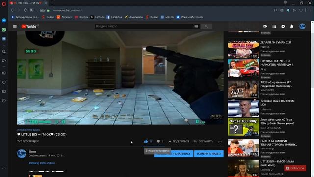Screen dimensions: 314x177
Task: Go back to previous page
Action: click(12, 10)
